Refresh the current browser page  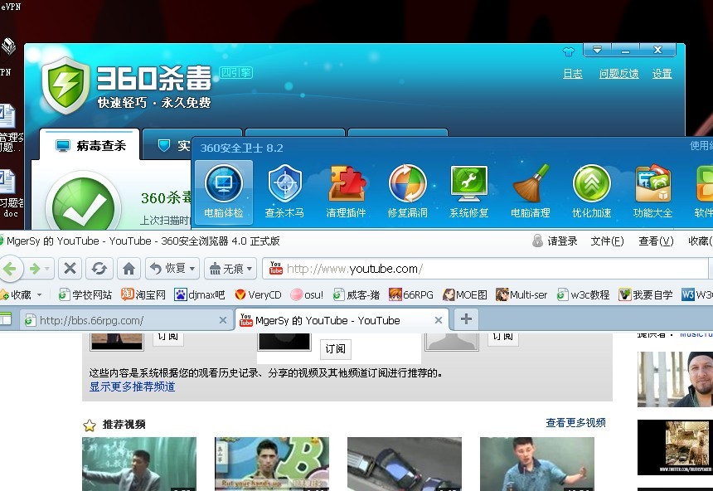[x=99, y=269]
